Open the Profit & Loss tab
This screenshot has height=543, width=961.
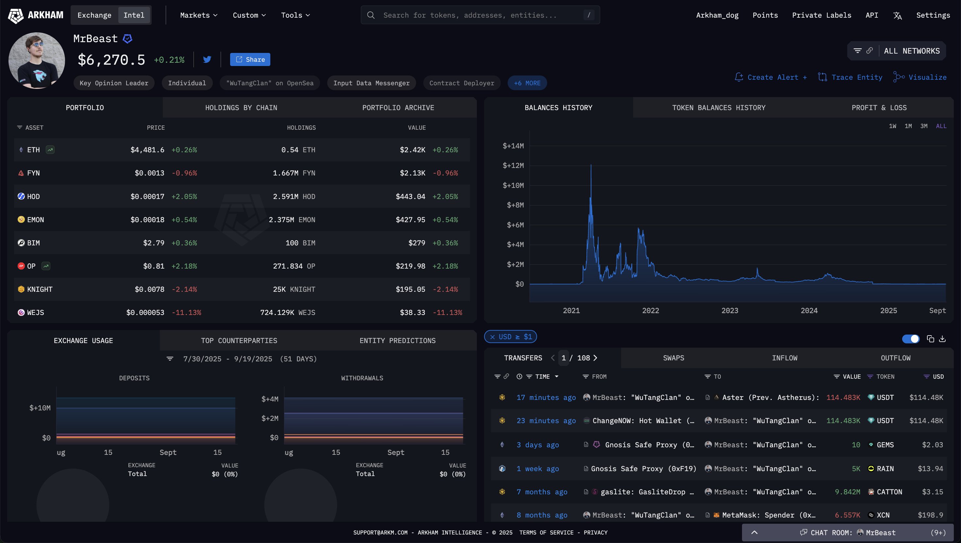coord(879,108)
